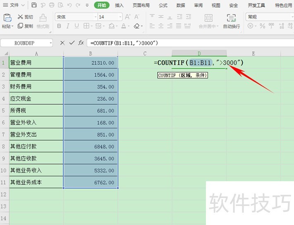
Task: Toggle underline formatting
Action: click(x=76, y=26)
